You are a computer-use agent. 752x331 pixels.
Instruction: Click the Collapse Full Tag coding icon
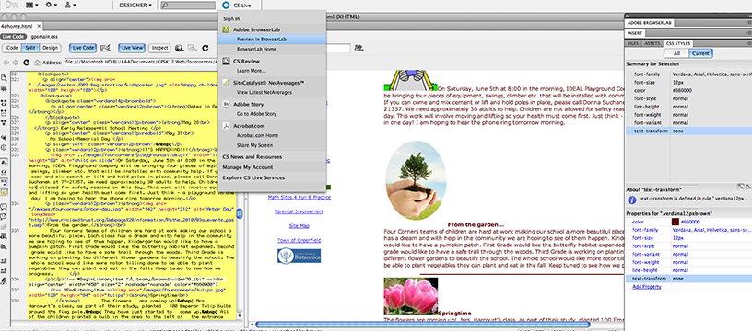[4, 102]
